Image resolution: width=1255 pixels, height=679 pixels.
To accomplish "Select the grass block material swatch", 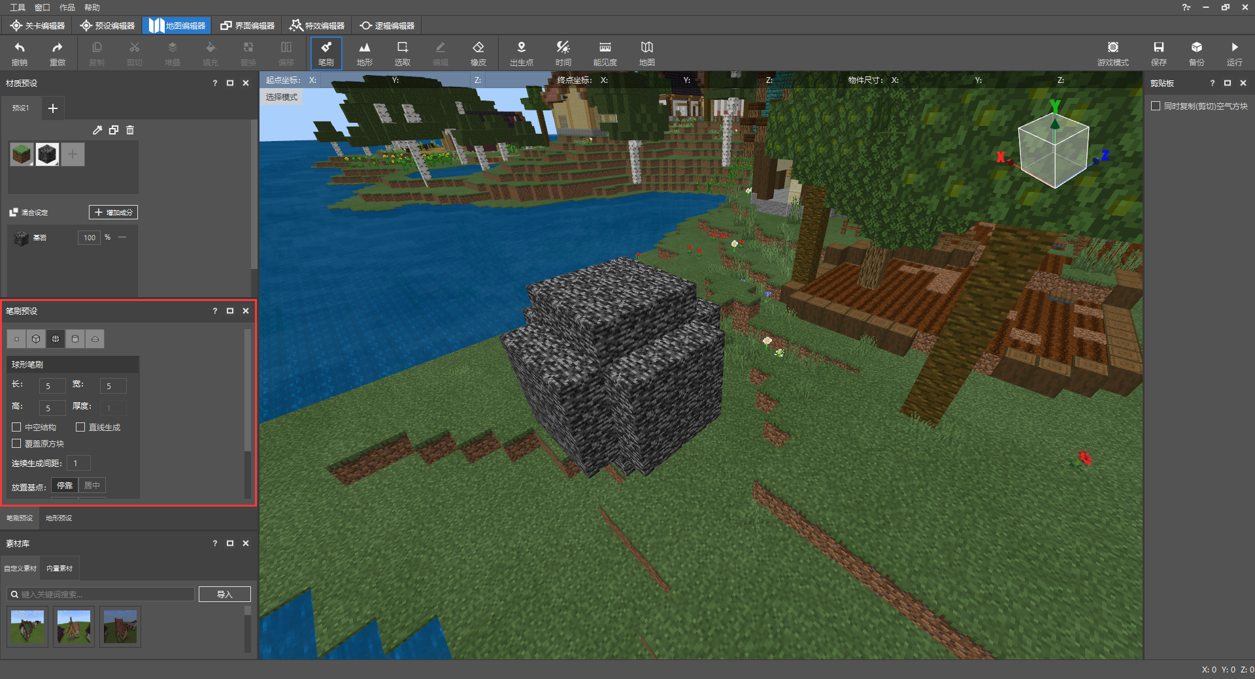I will pyautogui.click(x=22, y=155).
